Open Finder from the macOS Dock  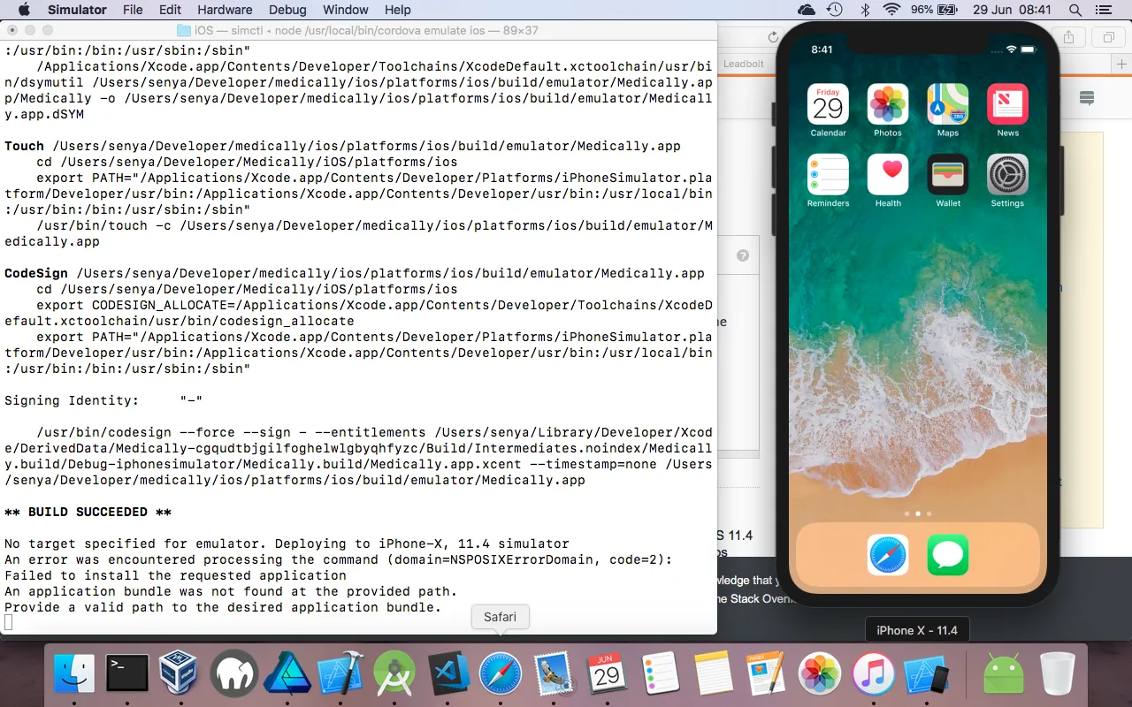[x=74, y=674]
